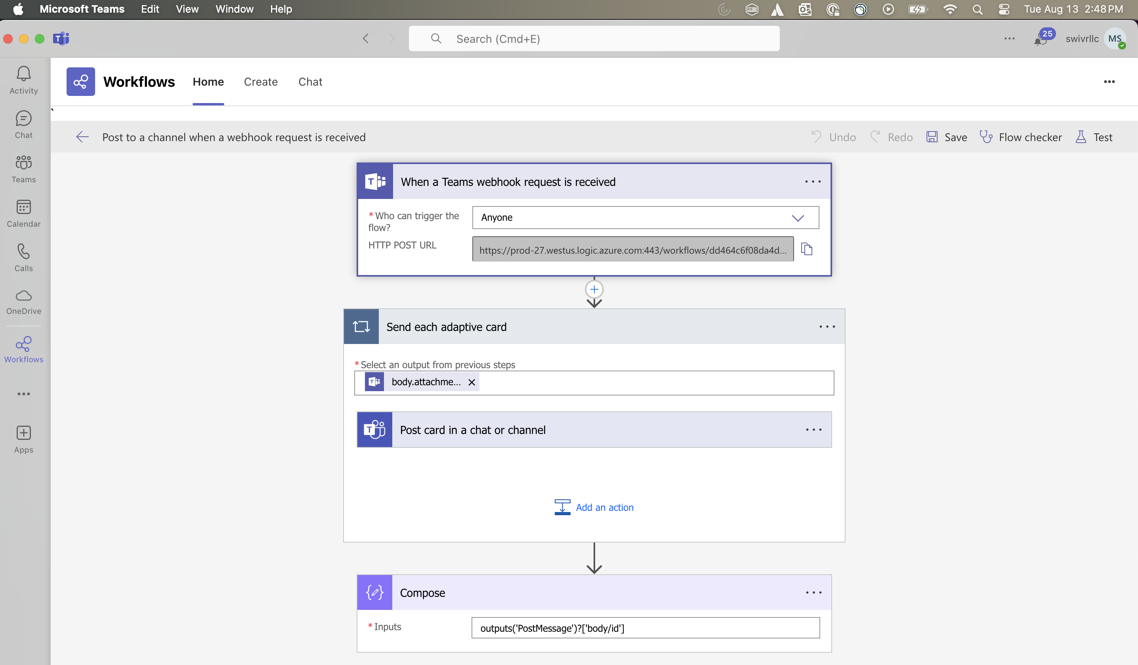The width and height of the screenshot is (1138, 665).
Task: Open the 'Who can trigger the flow' dropdown
Action: pyautogui.click(x=645, y=218)
